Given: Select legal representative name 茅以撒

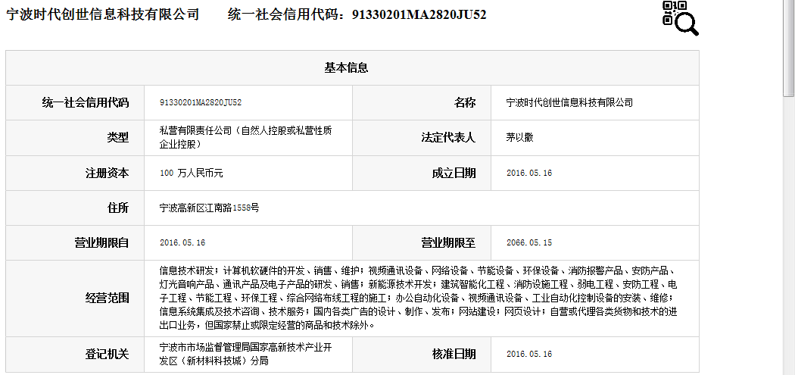Looking at the screenshot, I should click(x=519, y=138).
